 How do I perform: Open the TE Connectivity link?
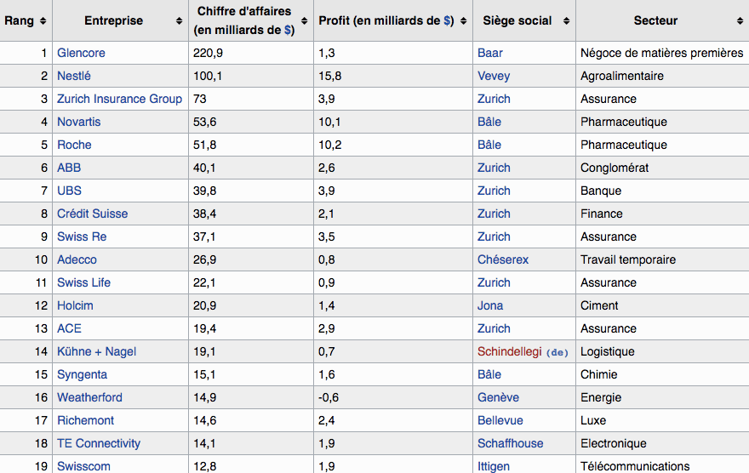pos(99,443)
